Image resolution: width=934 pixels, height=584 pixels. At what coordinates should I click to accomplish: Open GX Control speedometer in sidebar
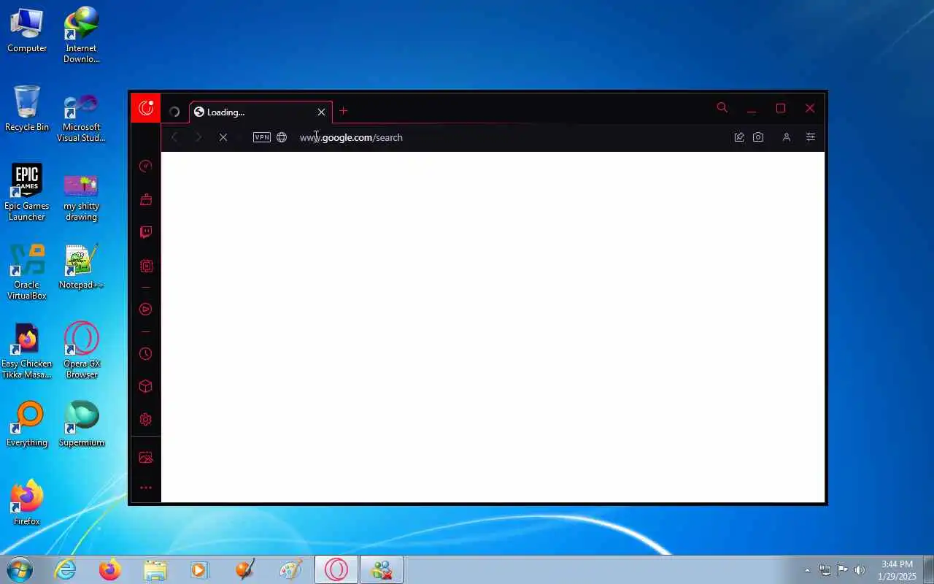[x=146, y=166]
